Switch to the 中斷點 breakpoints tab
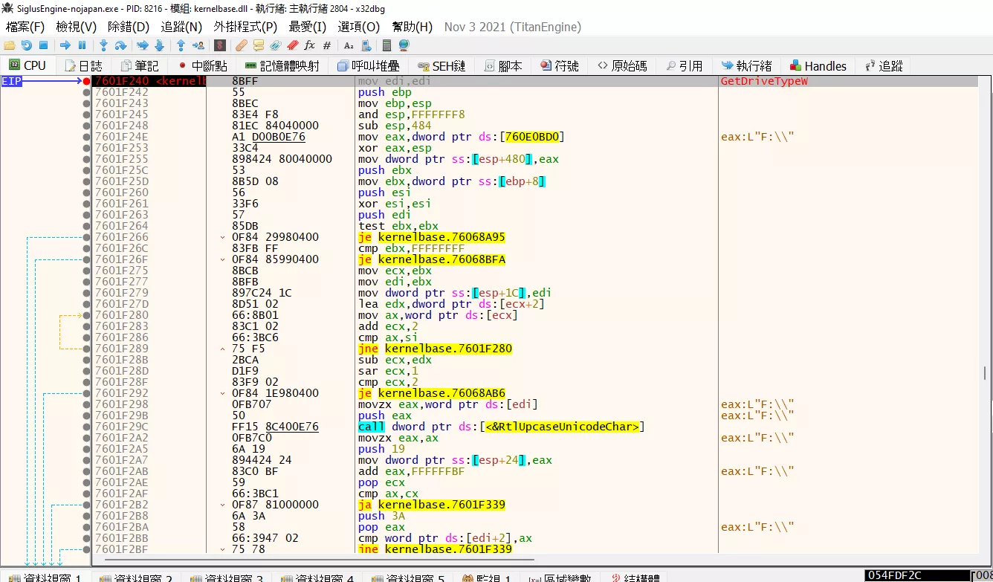The height and width of the screenshot is (582, 993). [202, 66]
